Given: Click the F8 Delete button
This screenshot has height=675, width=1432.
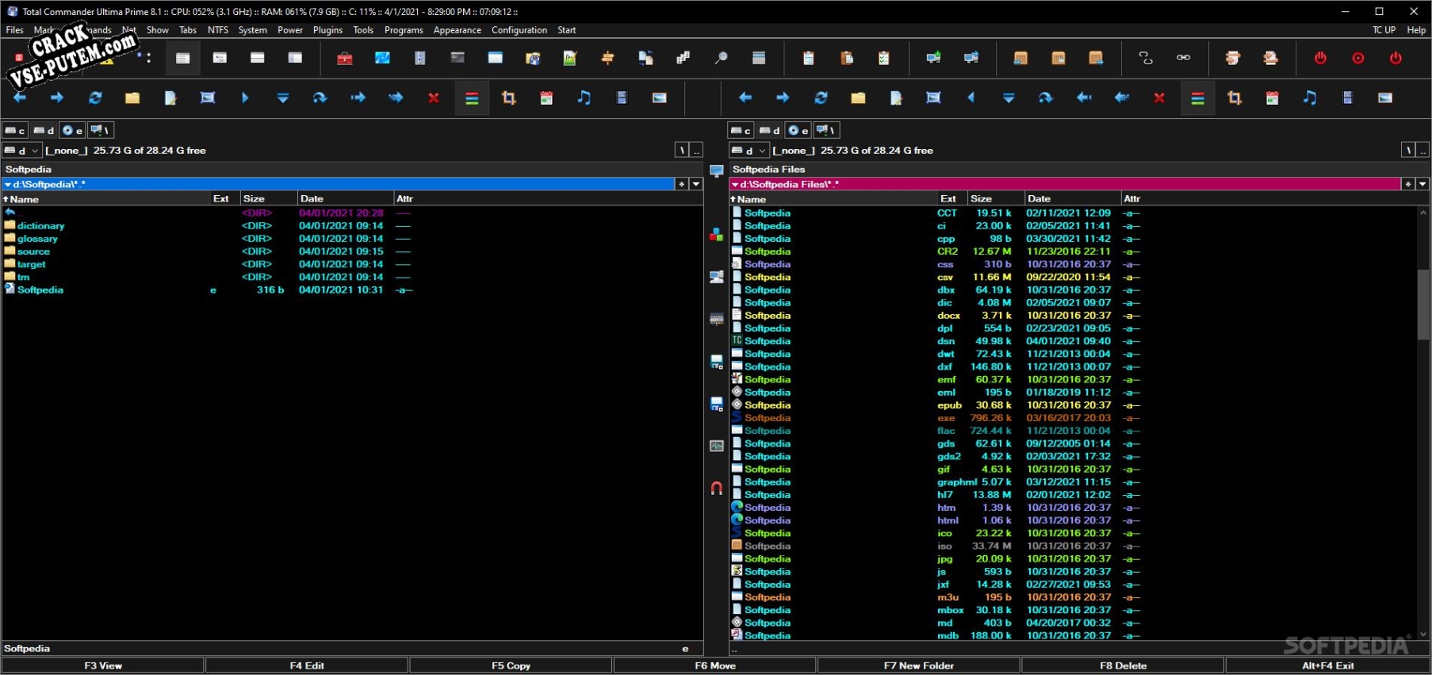Looking at the screenshot, I should [x=1123, y=665].
